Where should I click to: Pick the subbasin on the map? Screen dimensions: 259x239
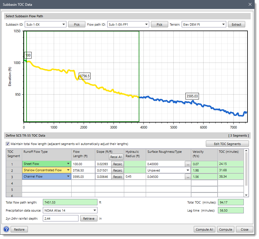pos(76,24)
